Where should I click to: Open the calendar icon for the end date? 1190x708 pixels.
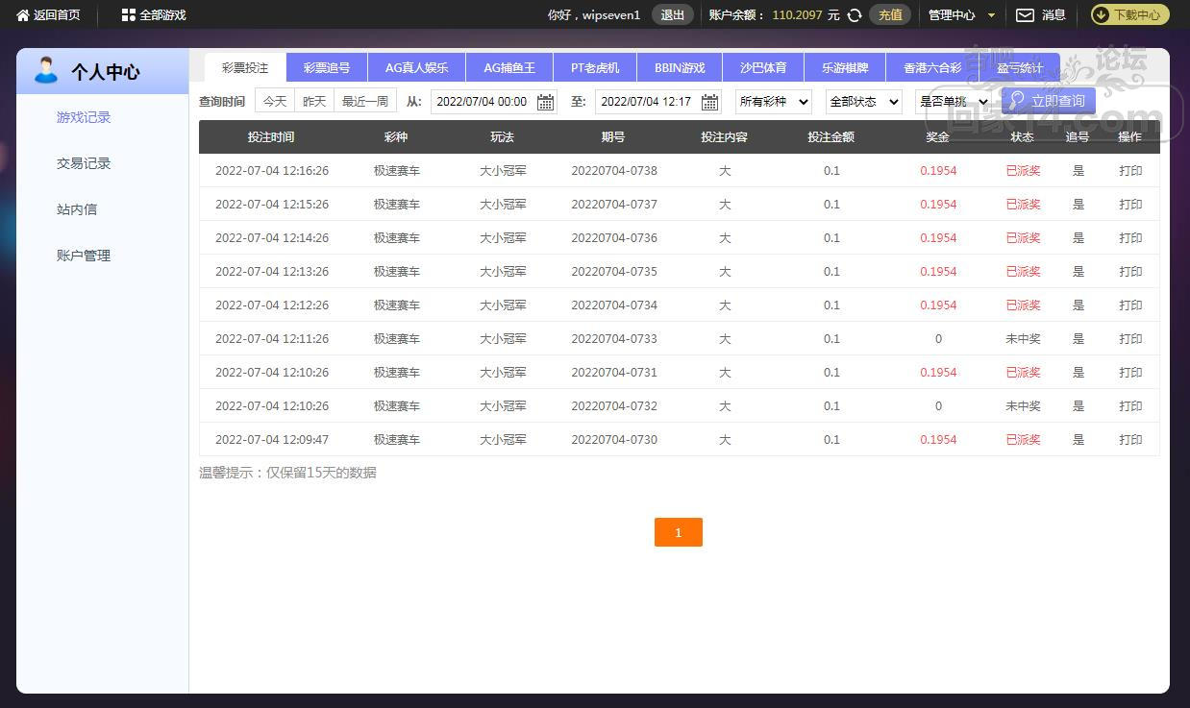pos(710,102)
